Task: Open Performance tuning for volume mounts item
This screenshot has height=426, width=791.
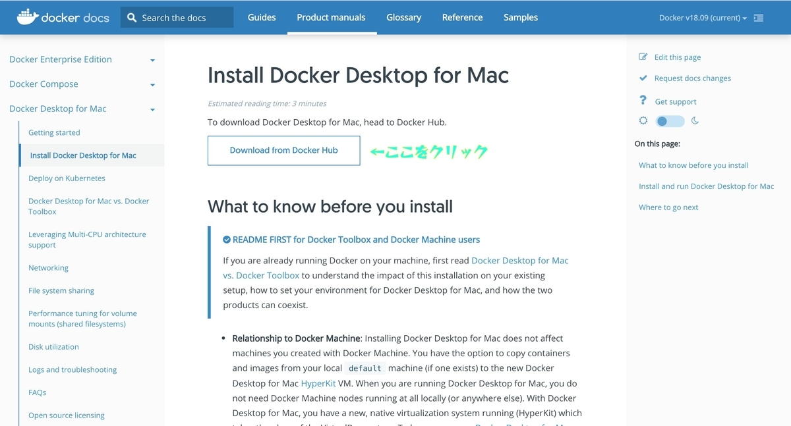Action: pos(82,319)
